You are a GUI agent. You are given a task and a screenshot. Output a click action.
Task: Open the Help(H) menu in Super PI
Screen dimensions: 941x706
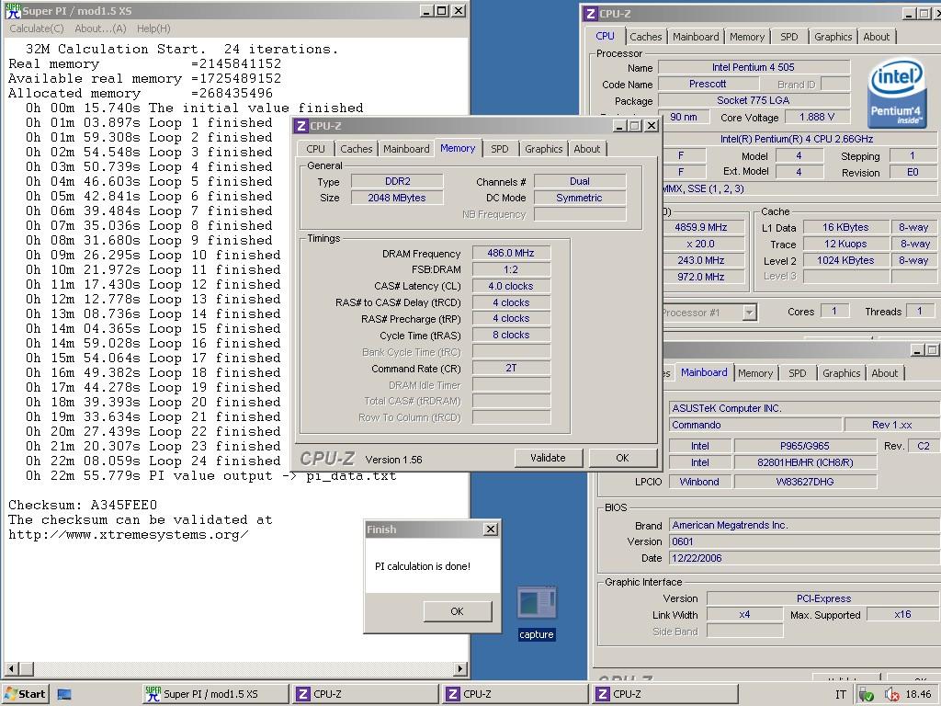click(153, 28)
